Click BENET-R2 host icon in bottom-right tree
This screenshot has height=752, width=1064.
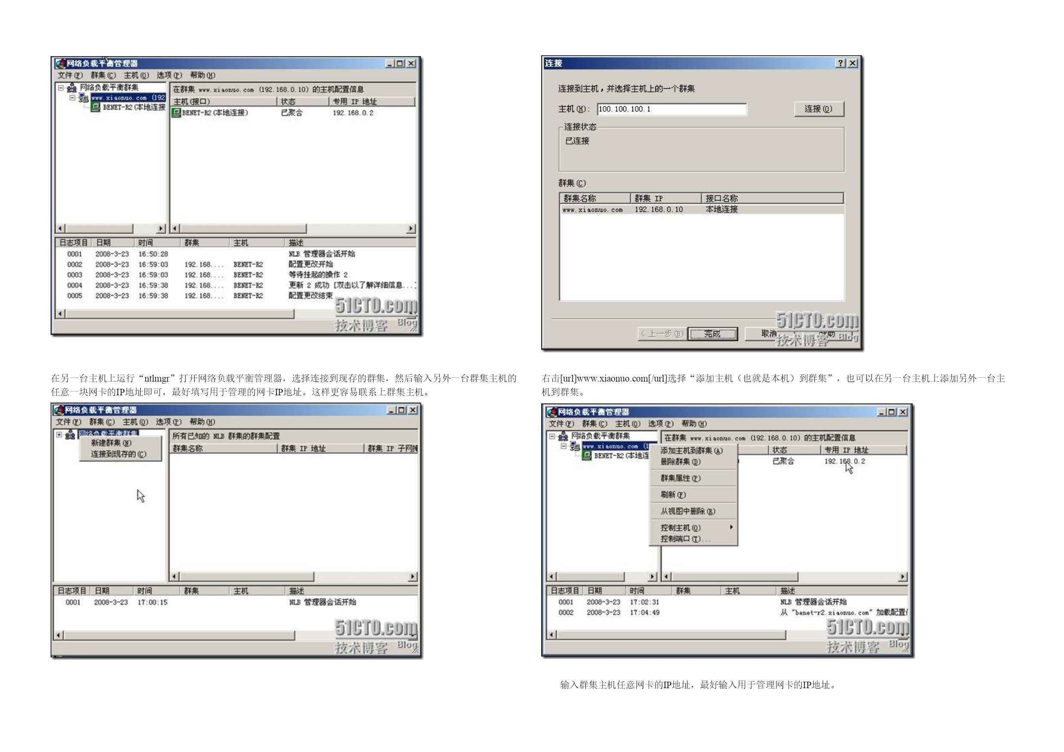[x=587, y=456]
